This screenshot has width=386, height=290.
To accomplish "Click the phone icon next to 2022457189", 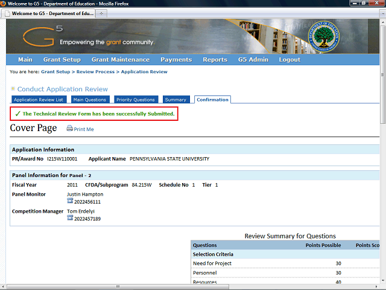I will [70, 218].
